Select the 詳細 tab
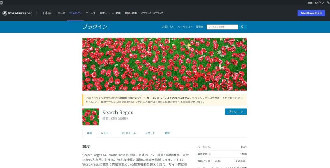Image resolution: width=330 pixels, height=168 pixels. pos(89,133)
